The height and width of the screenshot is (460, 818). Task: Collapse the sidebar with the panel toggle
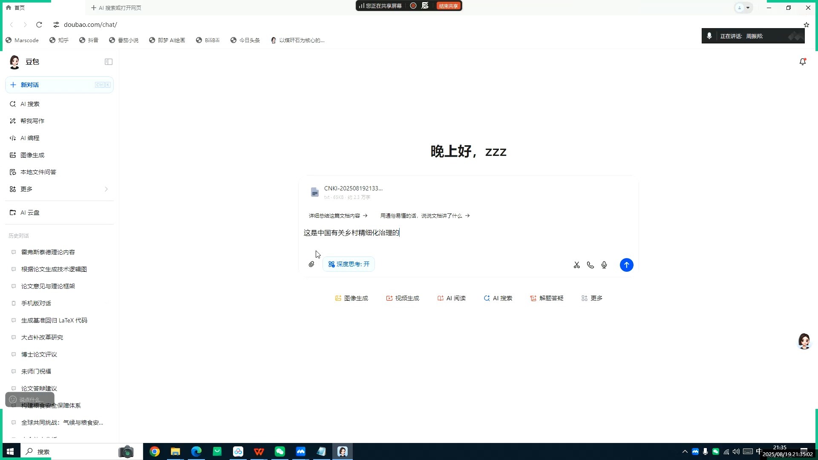109,62
